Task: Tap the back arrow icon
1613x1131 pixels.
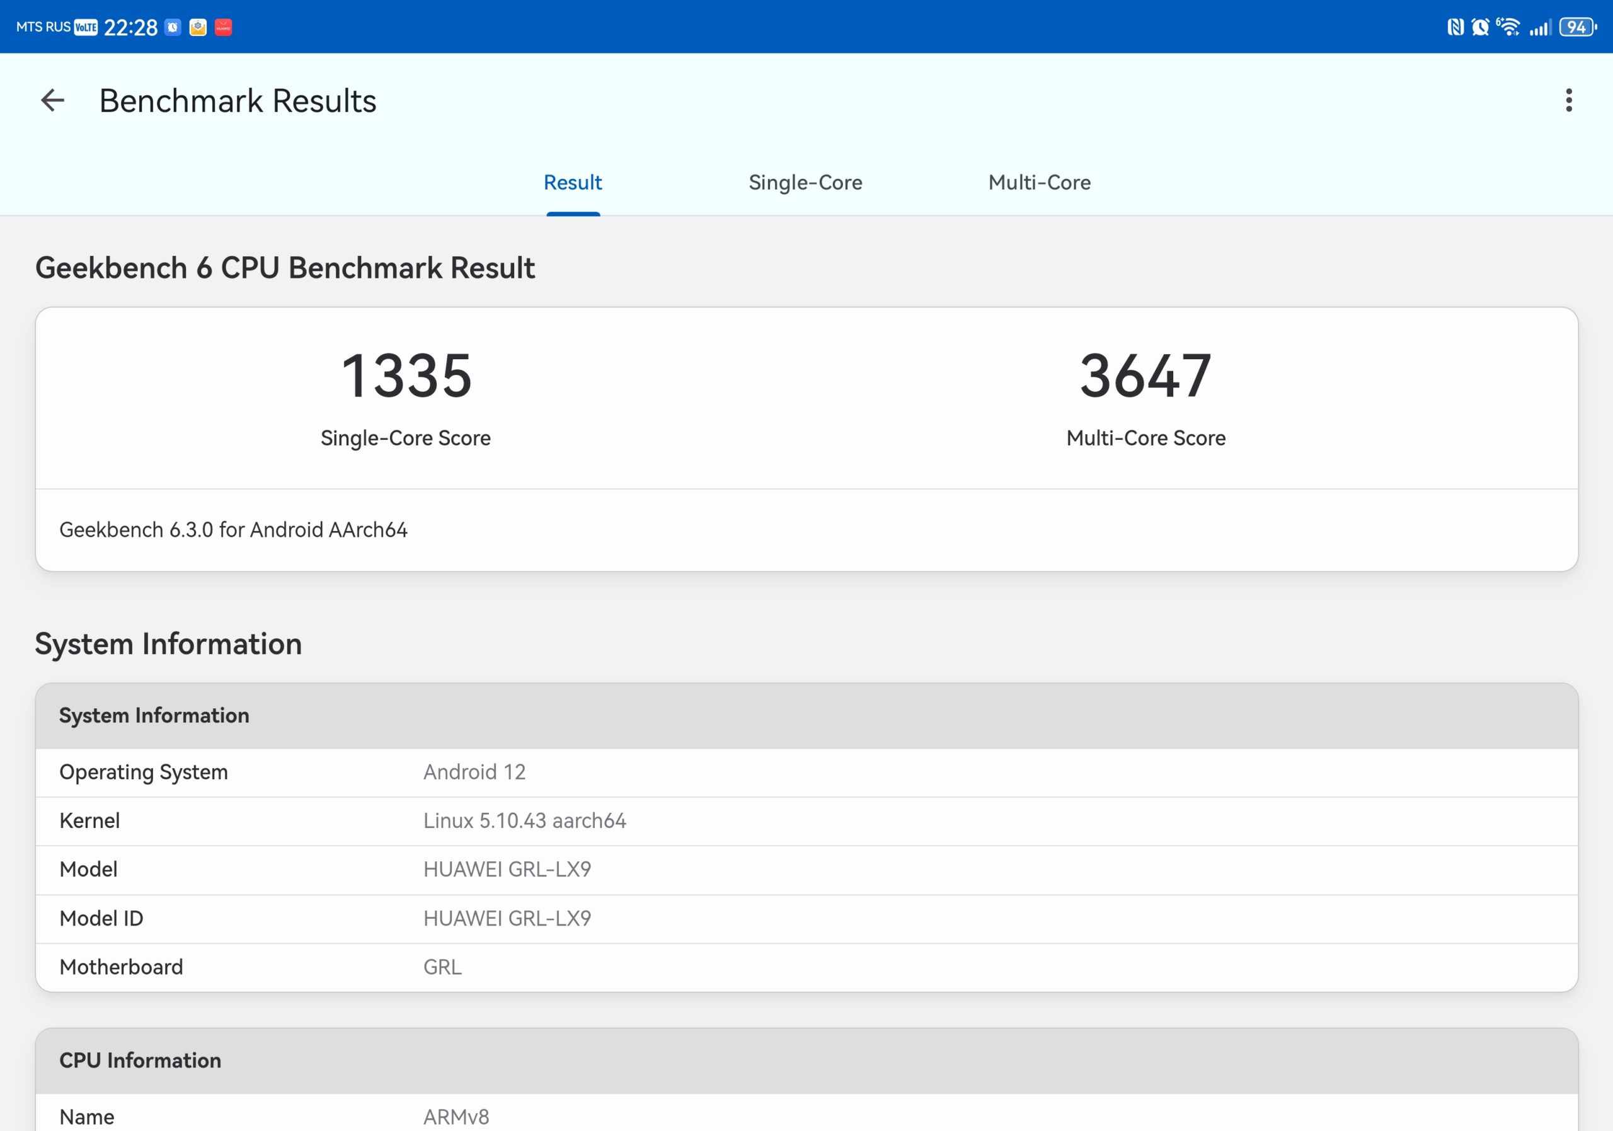Action: [x=53, y=100]
